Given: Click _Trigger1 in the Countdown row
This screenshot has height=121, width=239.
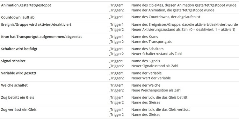Looking at the screenshot, I should pos(116,17).
